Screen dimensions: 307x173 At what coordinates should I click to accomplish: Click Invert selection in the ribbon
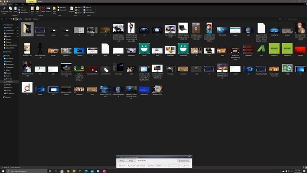click(89, 12)
